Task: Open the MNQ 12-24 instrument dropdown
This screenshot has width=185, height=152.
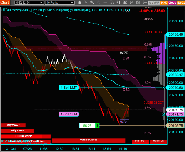Action: point(29,3)
